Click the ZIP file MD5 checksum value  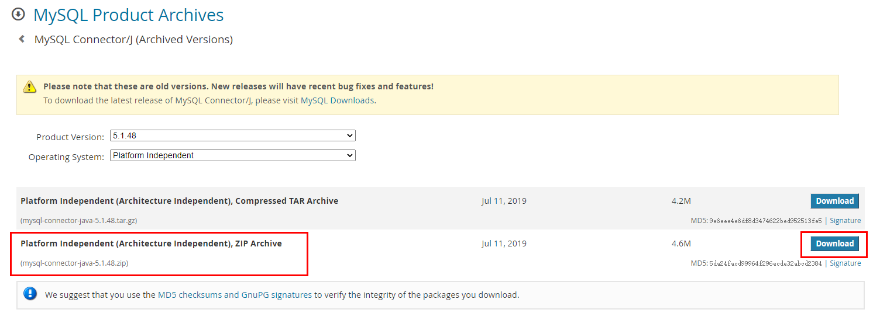click(x=765, y=263)
